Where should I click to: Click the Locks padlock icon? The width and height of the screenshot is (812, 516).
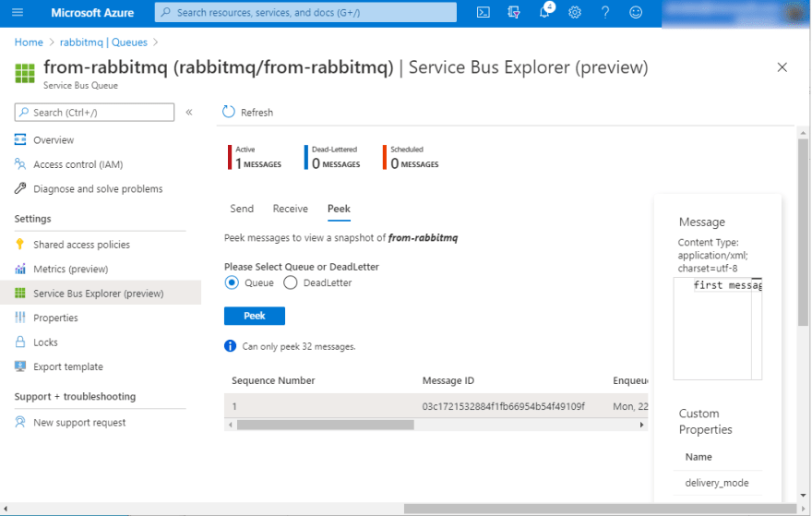pos(20,342)
